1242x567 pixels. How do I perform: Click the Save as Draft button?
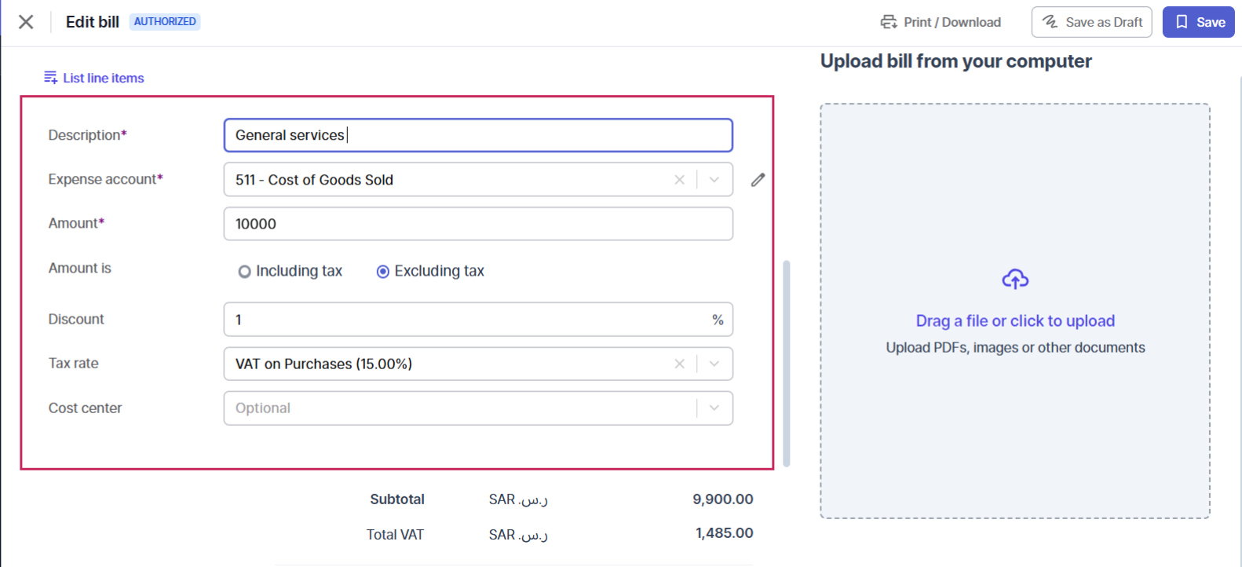1091,22
